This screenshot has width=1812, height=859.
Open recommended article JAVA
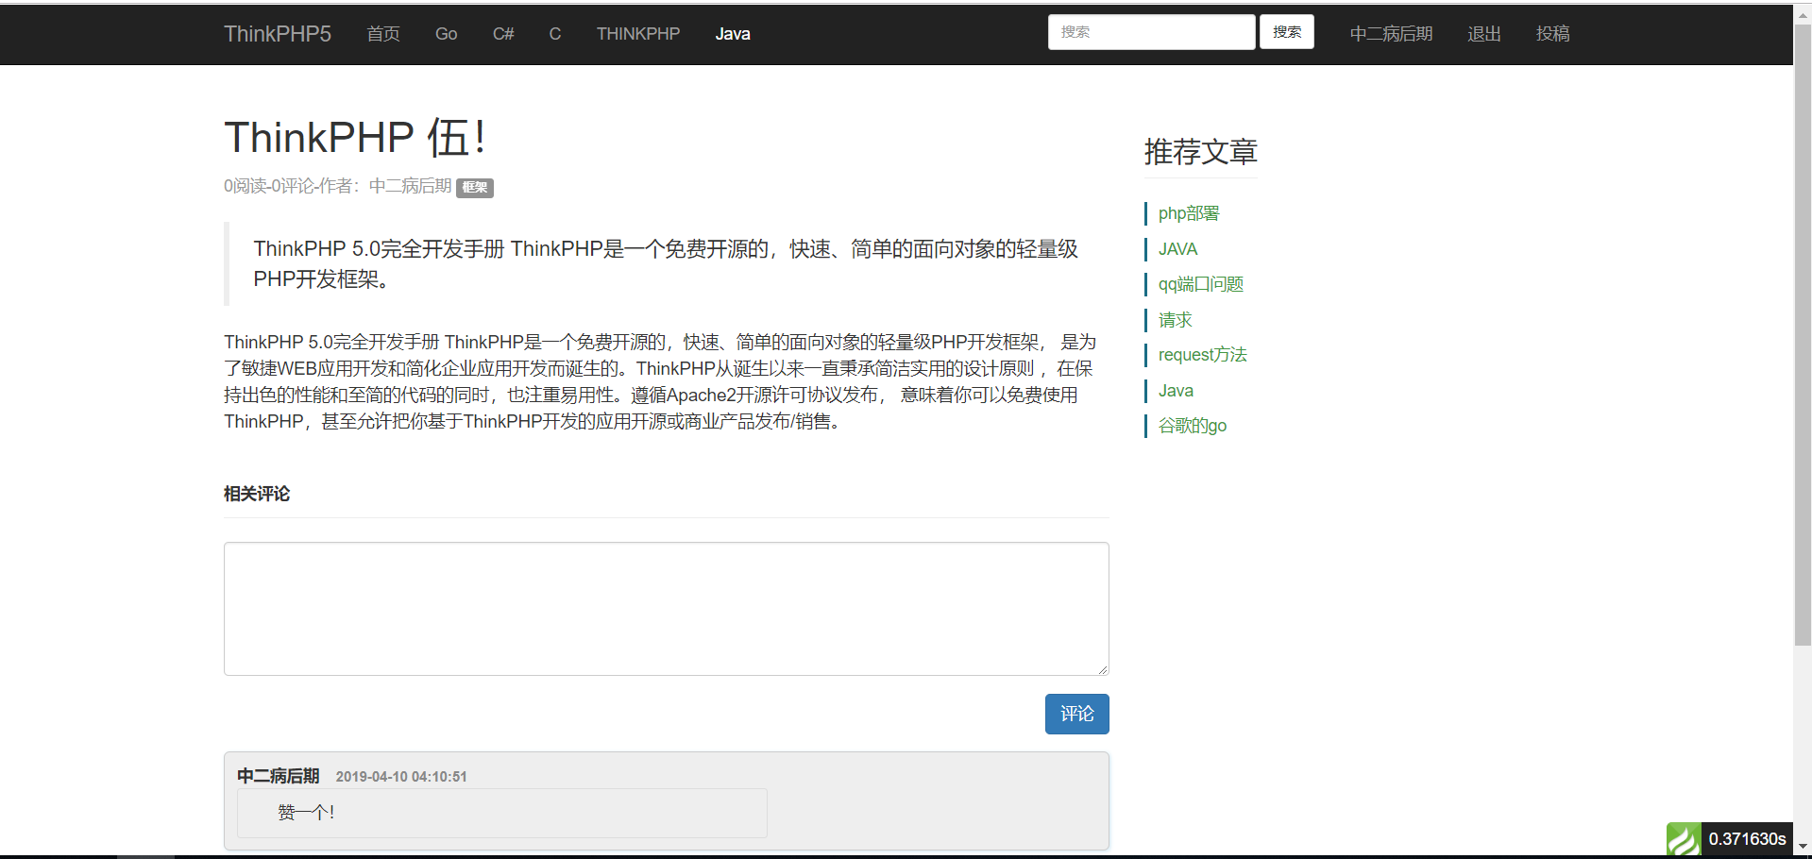(1177, 249)
